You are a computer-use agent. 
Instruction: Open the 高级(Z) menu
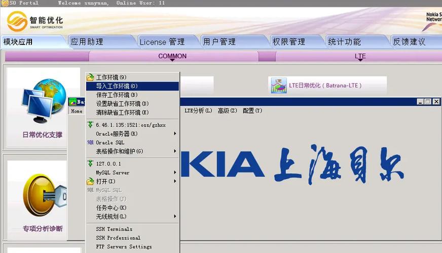pyautogui.click(x=227, y=111)
